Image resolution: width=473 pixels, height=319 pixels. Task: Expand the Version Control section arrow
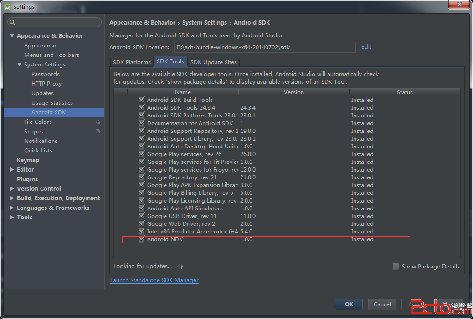coord(12,188)
